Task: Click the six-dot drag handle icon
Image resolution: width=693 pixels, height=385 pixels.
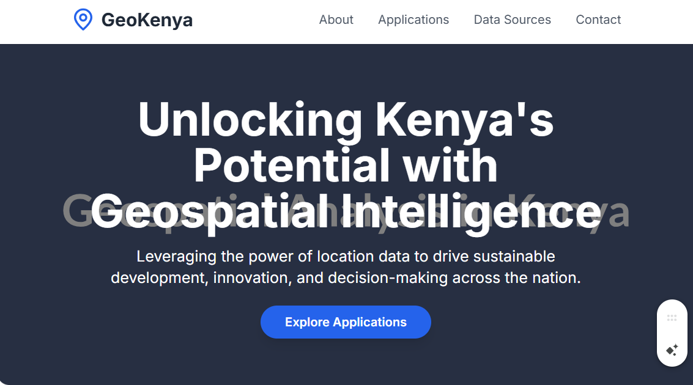Action: click(x=672, y=318)
